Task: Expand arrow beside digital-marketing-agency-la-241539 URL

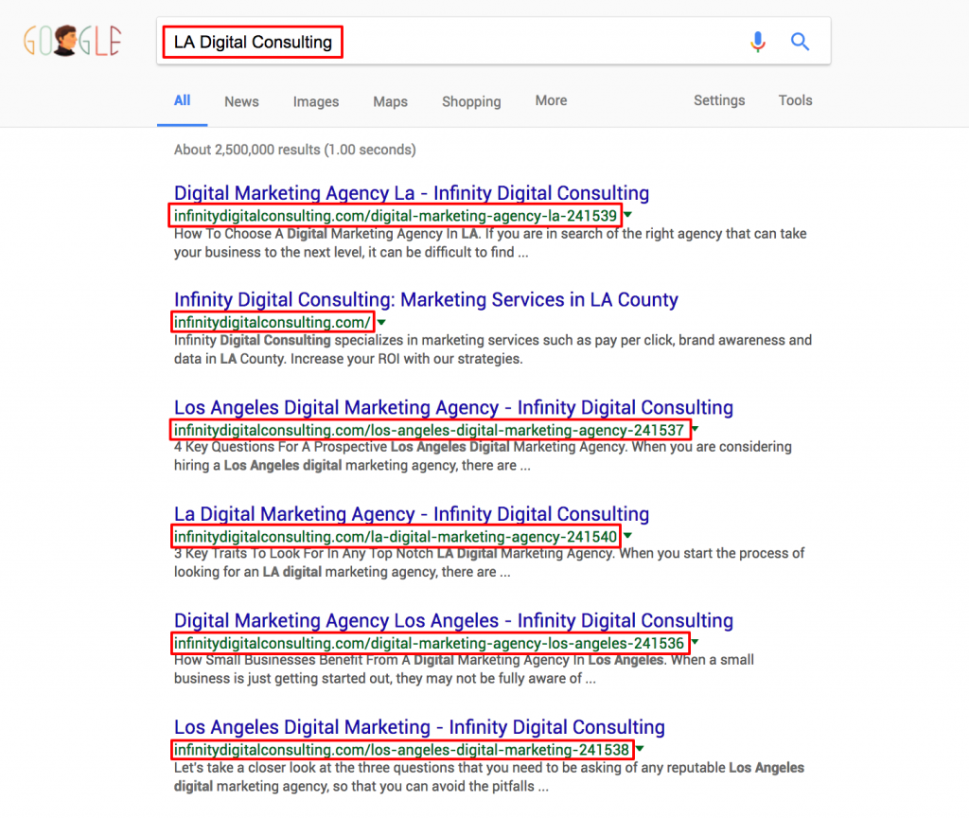Action: 628,216
